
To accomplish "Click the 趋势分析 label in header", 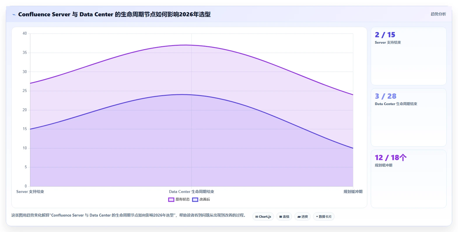I will (x=438, y=14).
